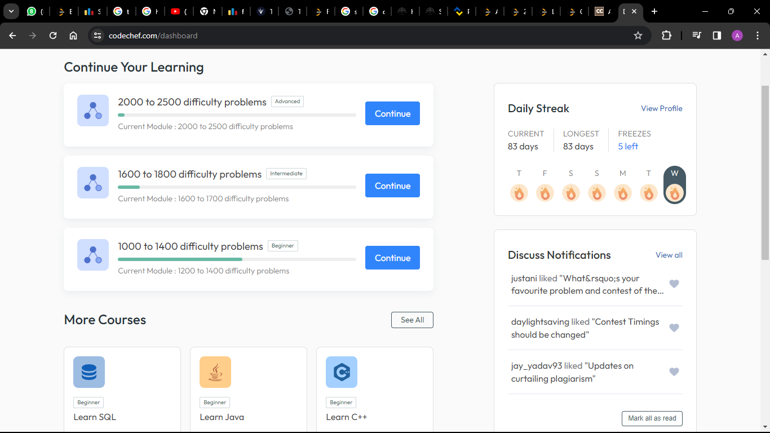
Task: View site information icon in address bar
Action: [98, 36]
